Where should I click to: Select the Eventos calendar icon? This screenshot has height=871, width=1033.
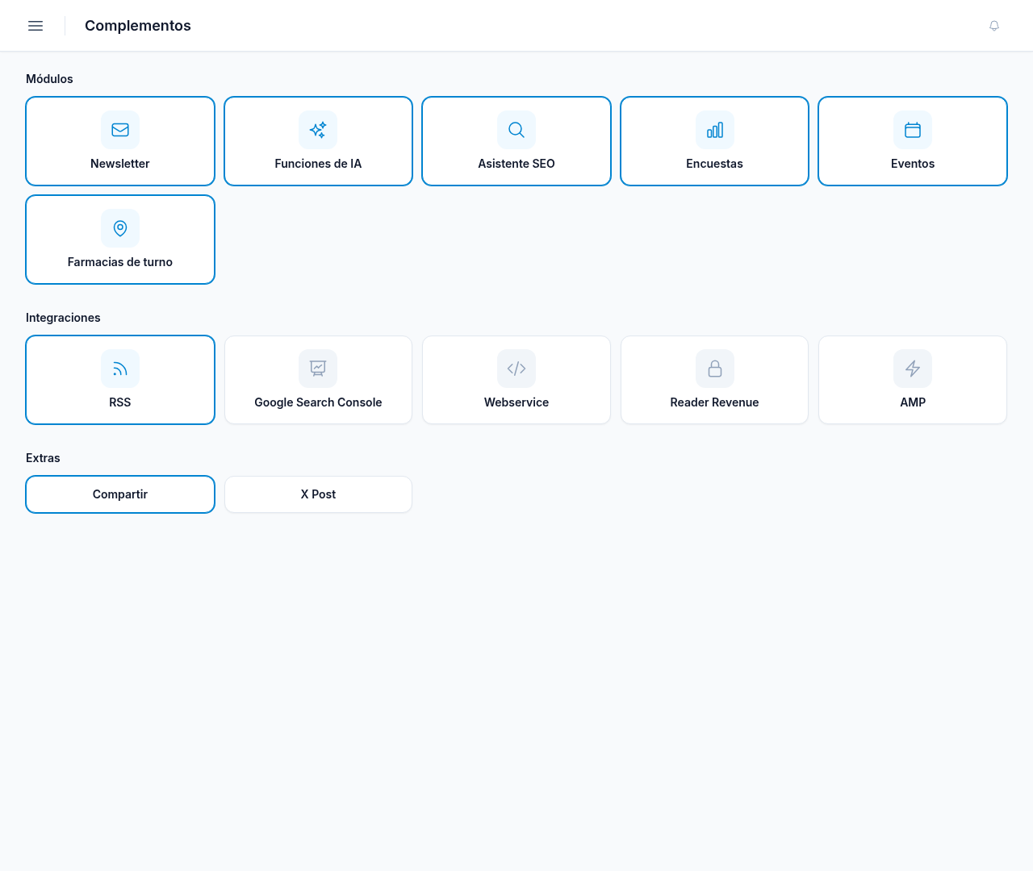pos(913,130)
